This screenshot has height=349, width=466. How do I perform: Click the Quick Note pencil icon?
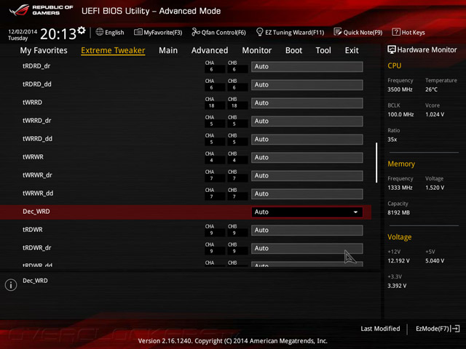[338, 32]
